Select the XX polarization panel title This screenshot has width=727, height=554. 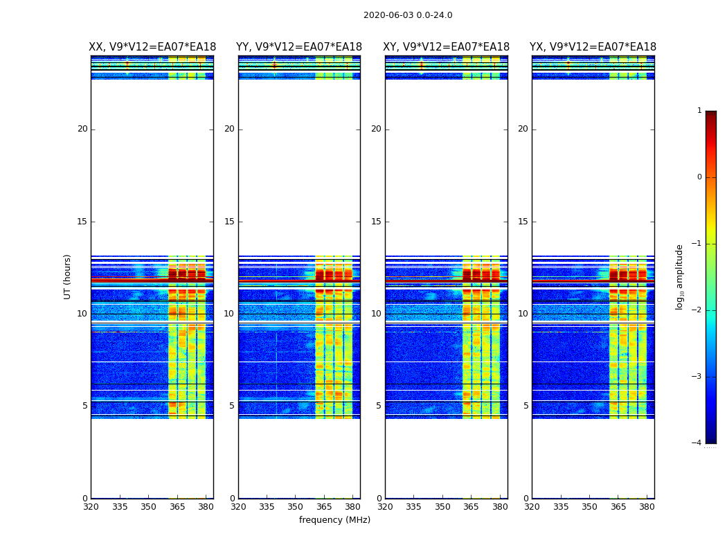click(x=152, y=47)
